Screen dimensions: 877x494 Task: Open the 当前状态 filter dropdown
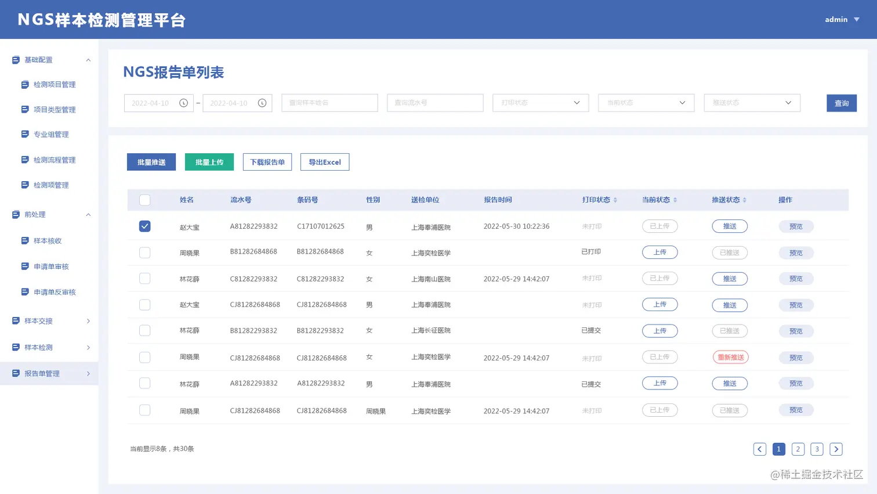[x=646, y=103]
